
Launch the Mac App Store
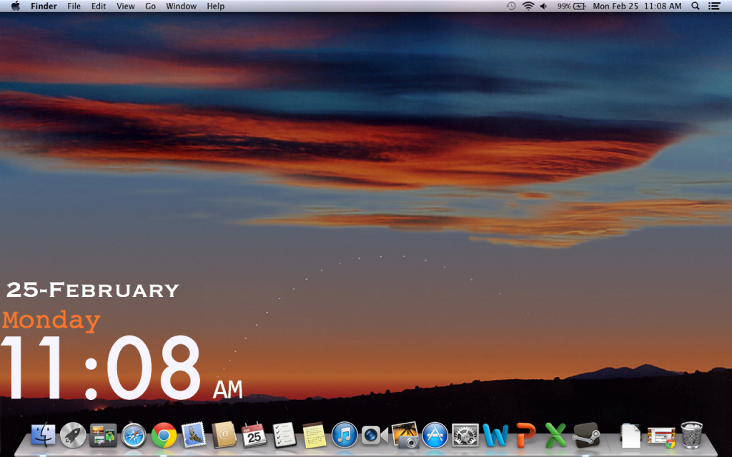[435, 433]
